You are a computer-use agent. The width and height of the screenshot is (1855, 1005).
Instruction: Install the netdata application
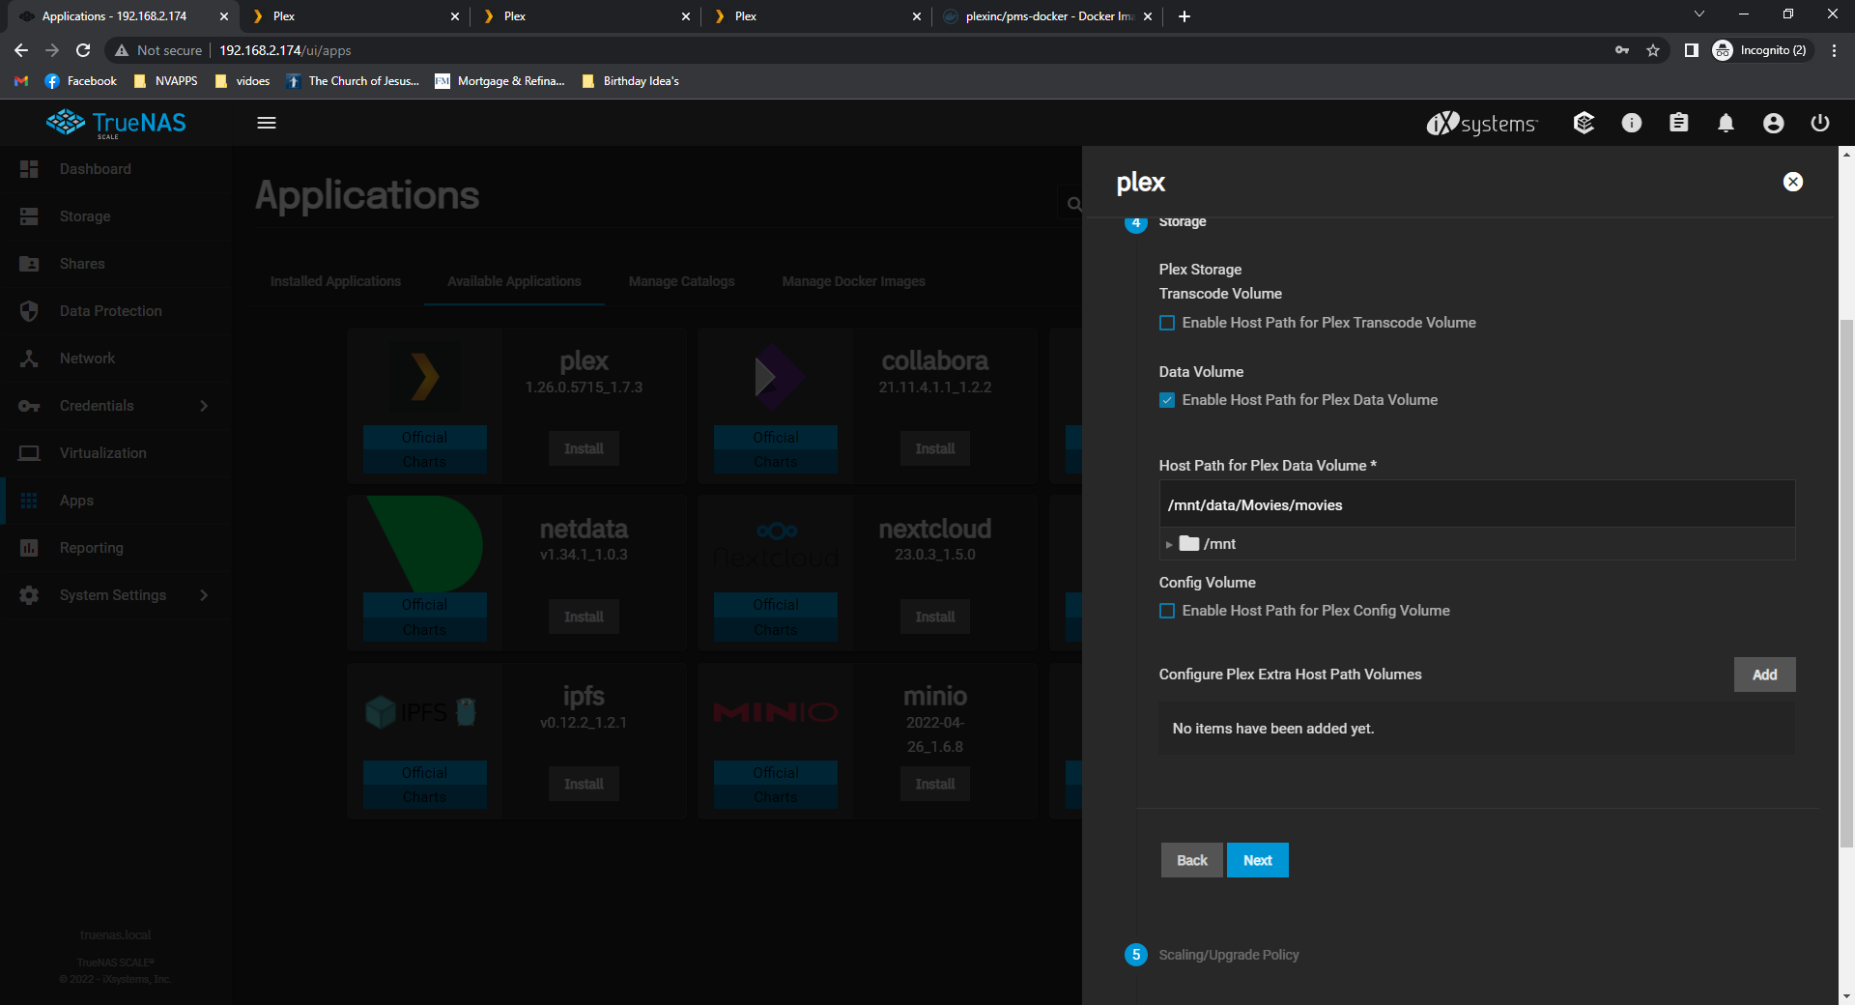click(x=584, y=617)
